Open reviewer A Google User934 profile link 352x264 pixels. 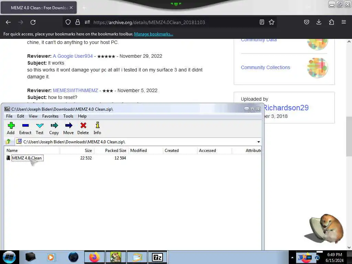coord(73,56)
